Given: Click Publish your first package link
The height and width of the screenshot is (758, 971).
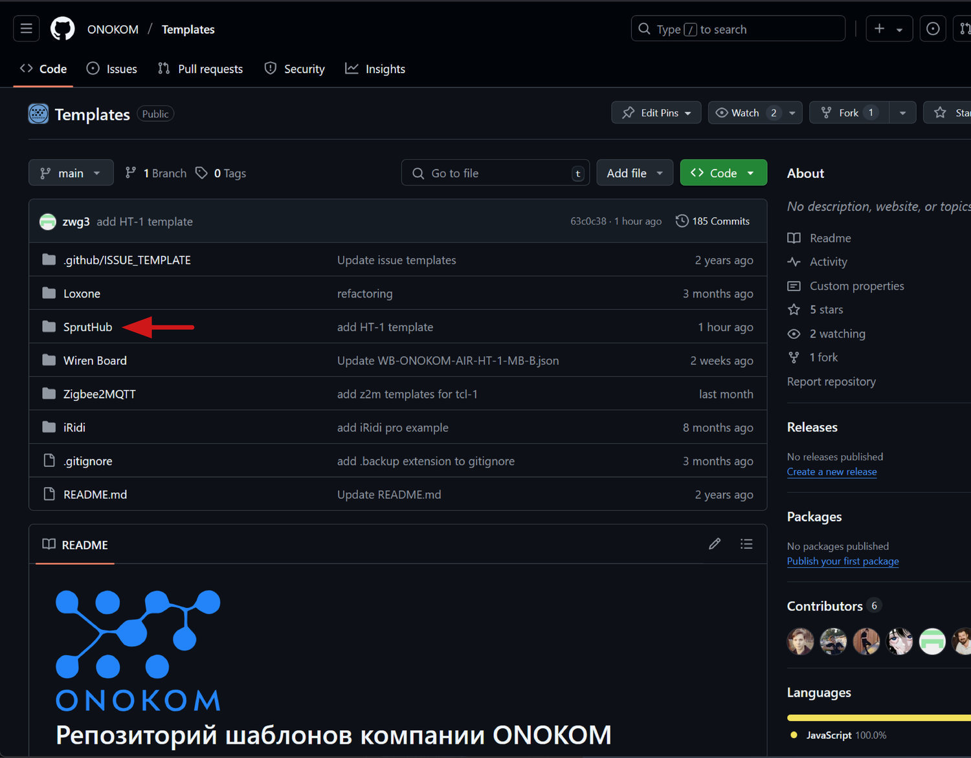Looking at the screenshot, I should [x=843, y=561].
